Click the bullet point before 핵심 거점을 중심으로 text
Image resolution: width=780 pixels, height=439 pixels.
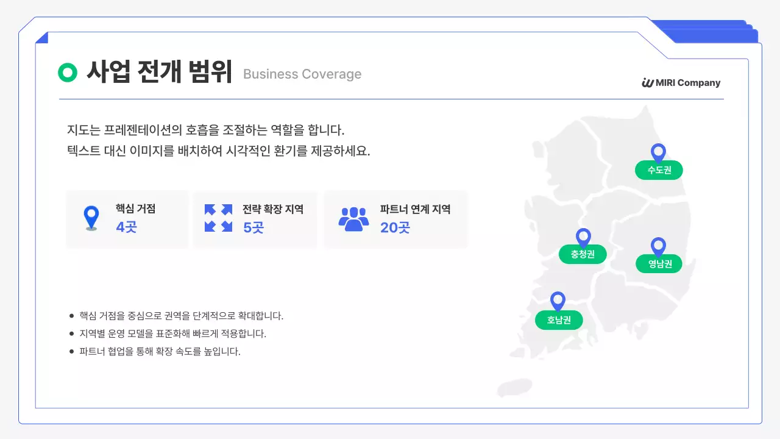click(x=70, y=316)
